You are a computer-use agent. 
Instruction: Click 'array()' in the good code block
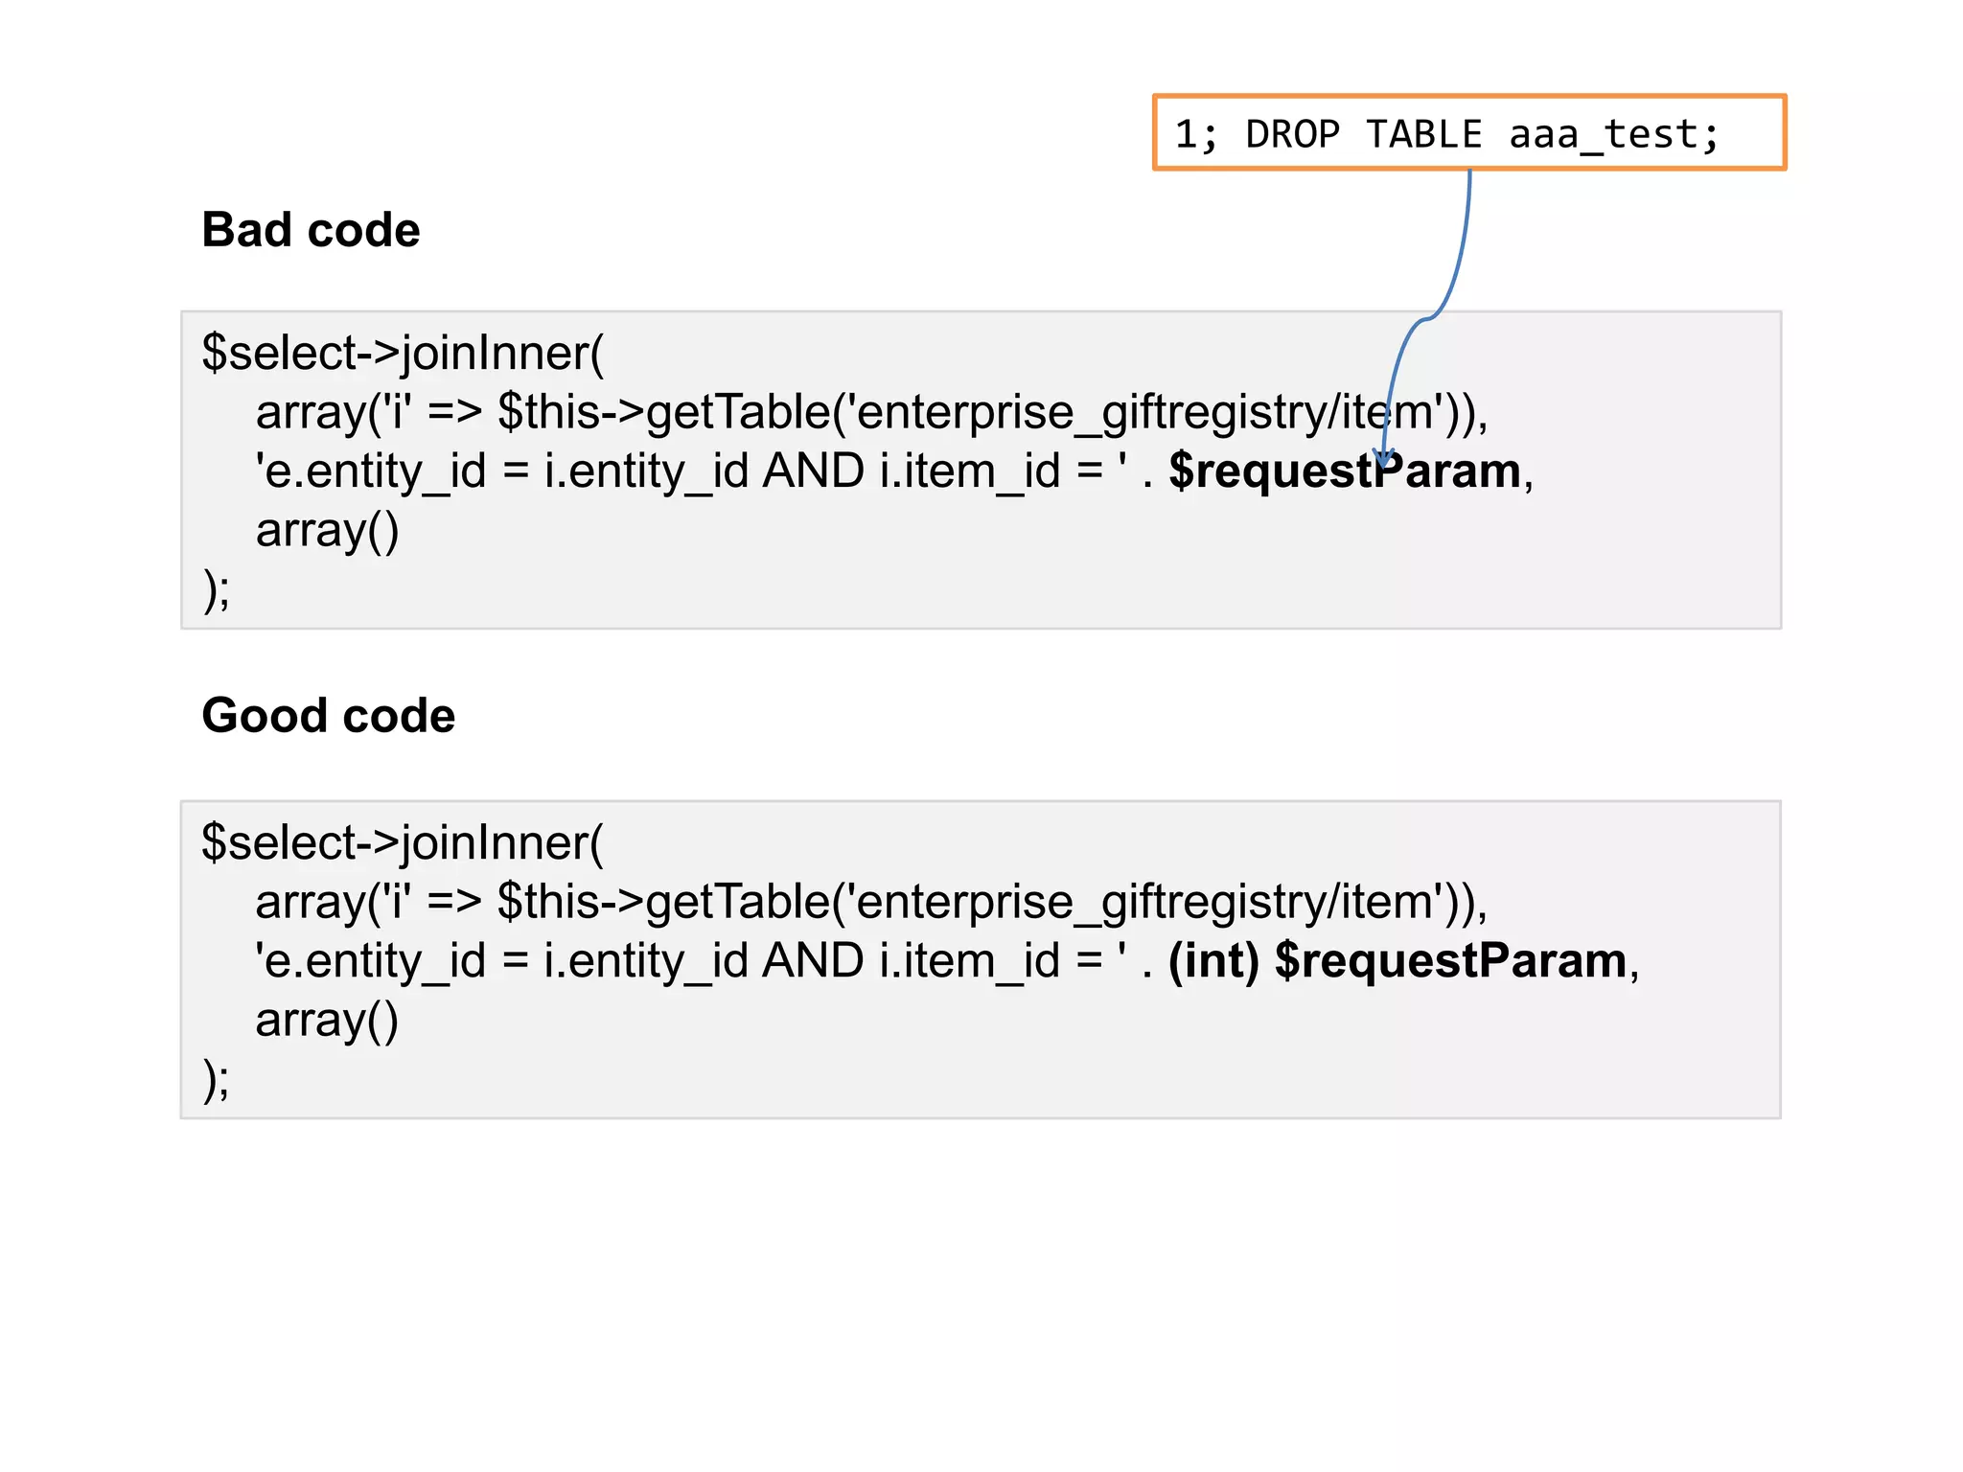pos(327,1020)
